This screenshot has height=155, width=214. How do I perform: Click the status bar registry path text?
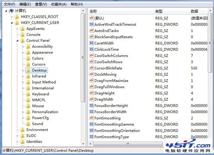click(48, 151)
